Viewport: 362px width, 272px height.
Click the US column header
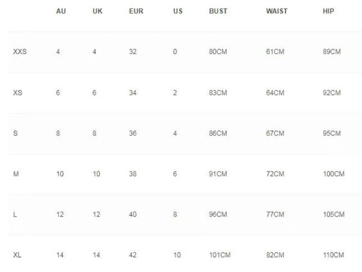[178, 11]
